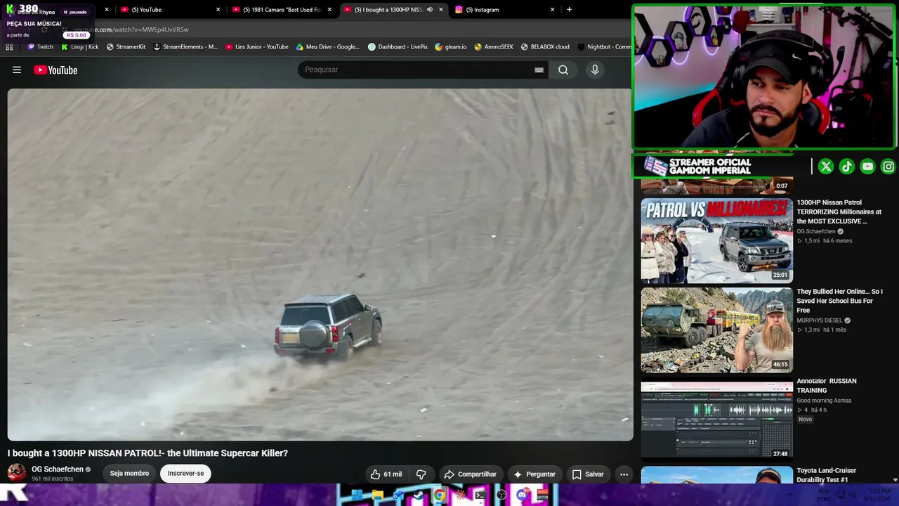This screenshot has width=899, height=506.
Task: Open the Linsjr | Kick bookmark
Action: tap(80, 47)
